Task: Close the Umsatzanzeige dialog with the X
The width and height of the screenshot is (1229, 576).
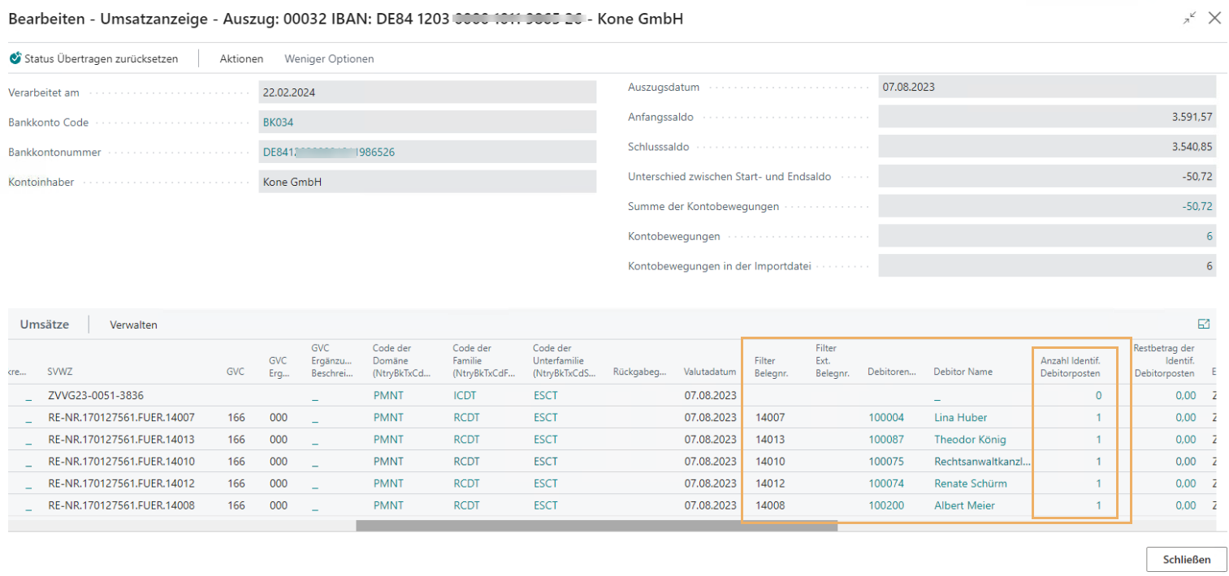Action: coord(1214,18)
